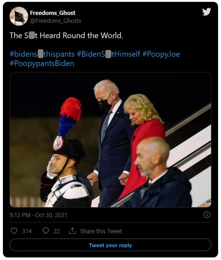Click the Share this Tweet text
The width and height of the screenshot is (221, 260).
(101, 231)
